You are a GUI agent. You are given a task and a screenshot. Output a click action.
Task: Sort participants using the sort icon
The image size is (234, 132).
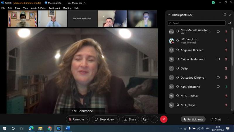tap(230, 23)
